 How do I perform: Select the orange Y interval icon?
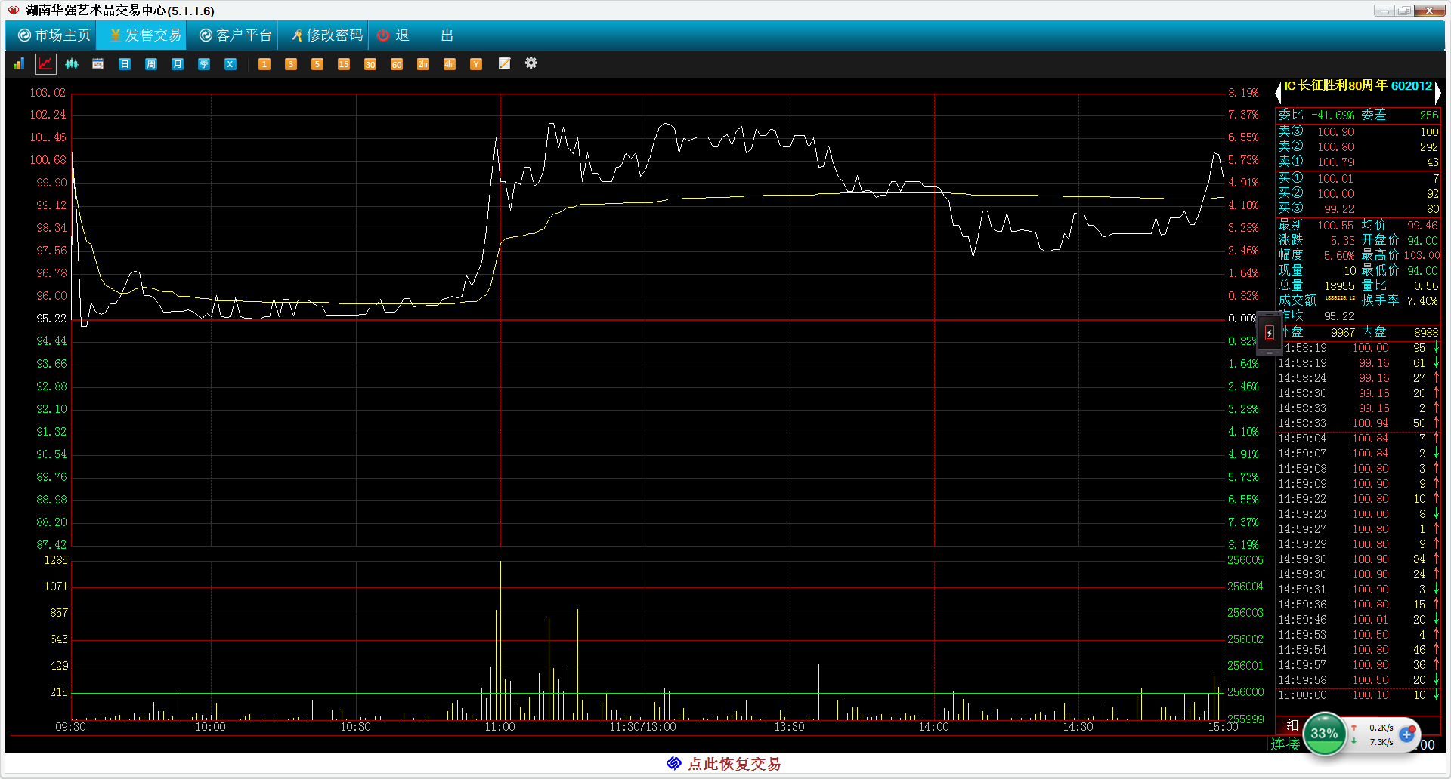tap(476, 64)
